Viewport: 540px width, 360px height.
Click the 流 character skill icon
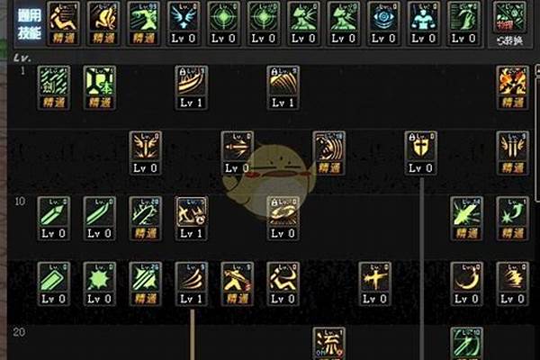tap(328, 344)
